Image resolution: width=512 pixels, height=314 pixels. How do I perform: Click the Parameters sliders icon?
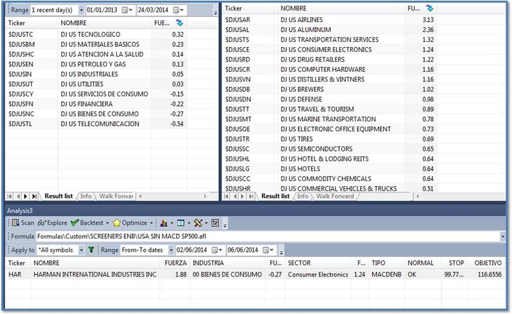point(215,223)
